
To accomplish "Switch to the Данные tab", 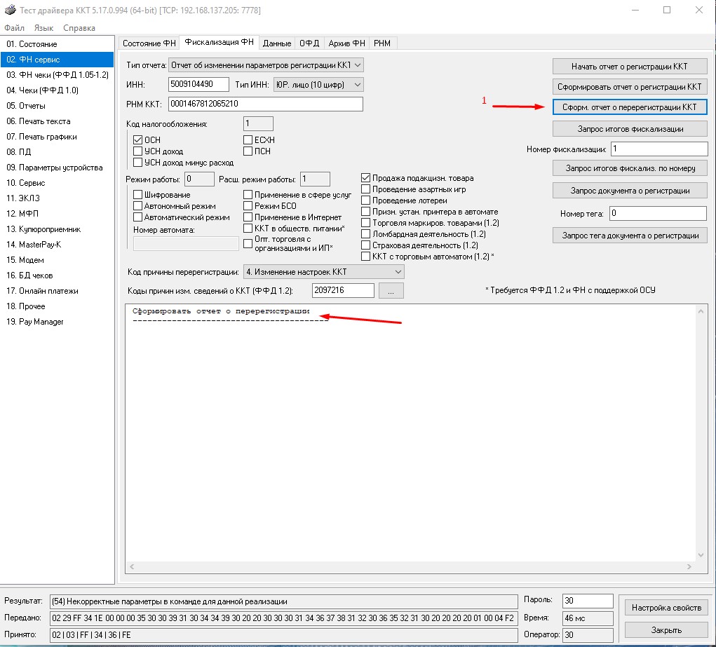I will tap(277, 43).
